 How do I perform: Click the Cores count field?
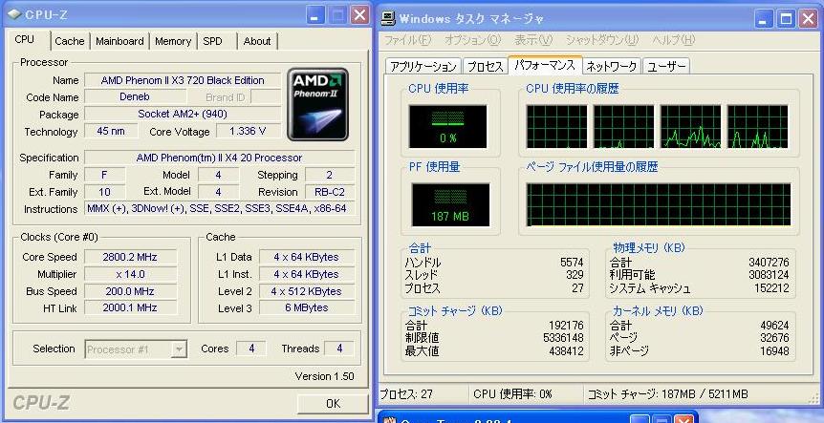[251, 349]
